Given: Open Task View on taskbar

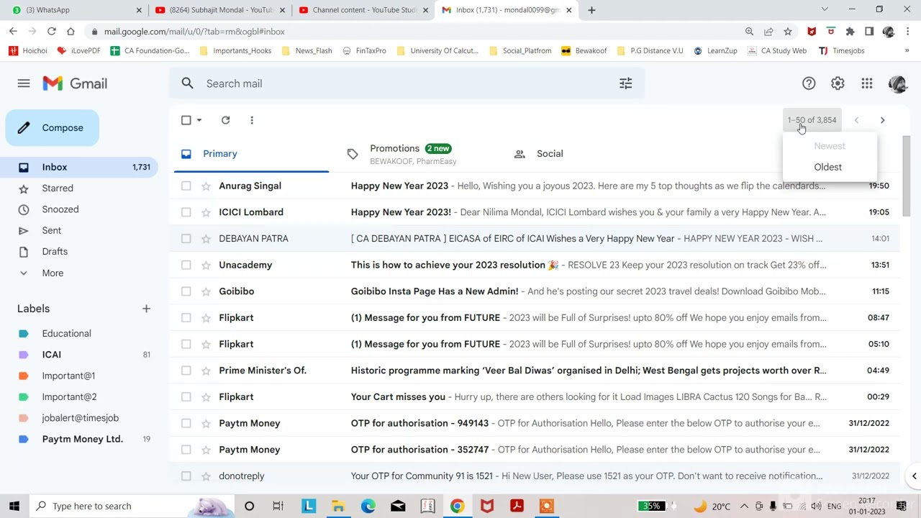Looking at the screenshot, I should (x=278, y=506).
